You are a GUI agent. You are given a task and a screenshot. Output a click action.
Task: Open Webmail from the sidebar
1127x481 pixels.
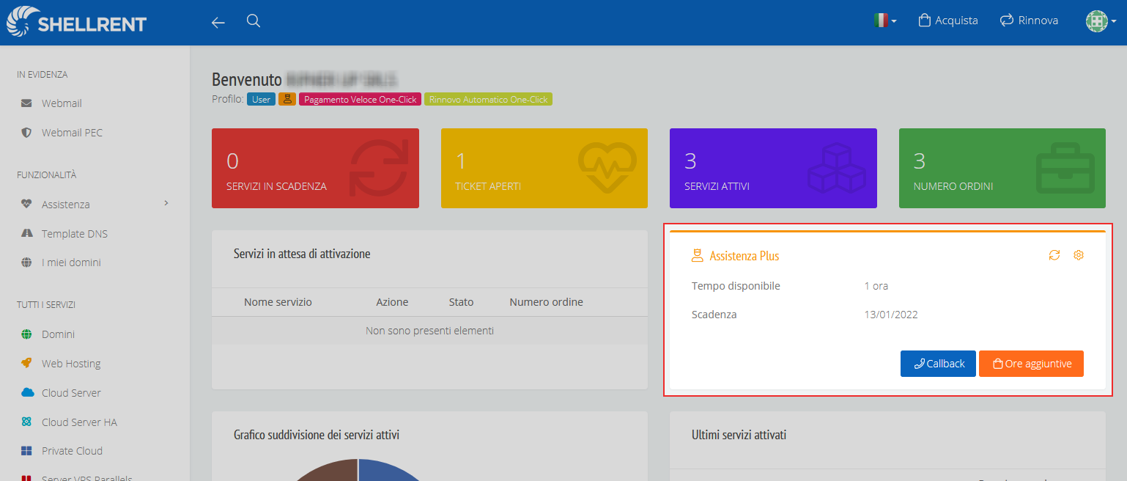[x=62, y=103]
